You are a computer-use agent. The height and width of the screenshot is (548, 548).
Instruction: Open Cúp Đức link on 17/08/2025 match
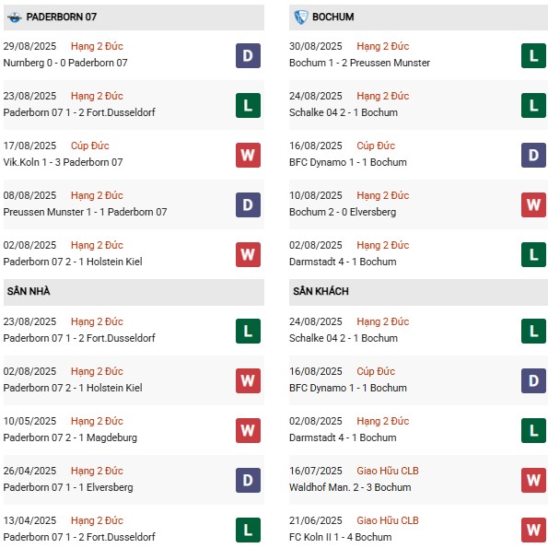click(x=90, y=146)
